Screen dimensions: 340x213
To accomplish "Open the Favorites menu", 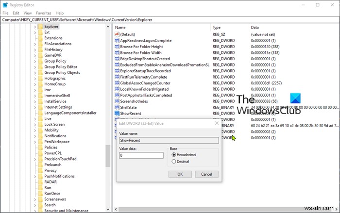I will click(x=44, y=13).
